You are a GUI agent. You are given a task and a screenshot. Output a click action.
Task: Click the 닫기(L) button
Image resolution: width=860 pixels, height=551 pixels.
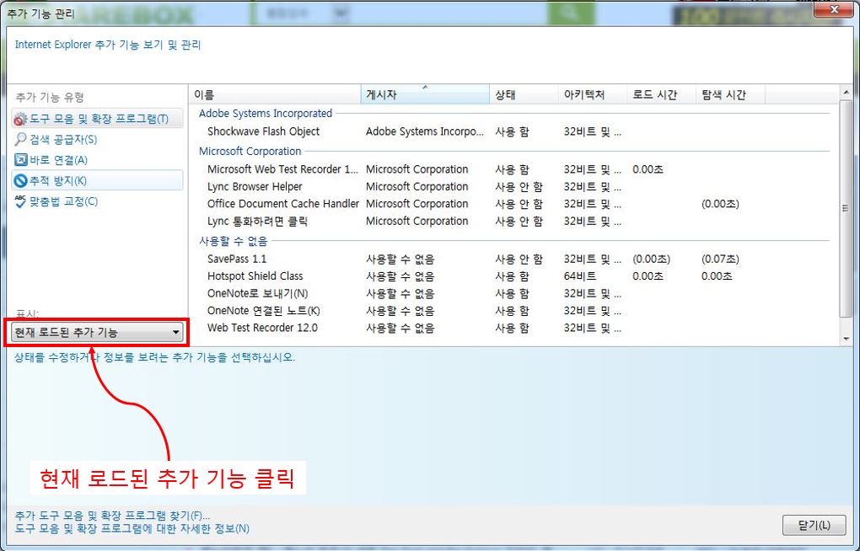pos(814,525)
